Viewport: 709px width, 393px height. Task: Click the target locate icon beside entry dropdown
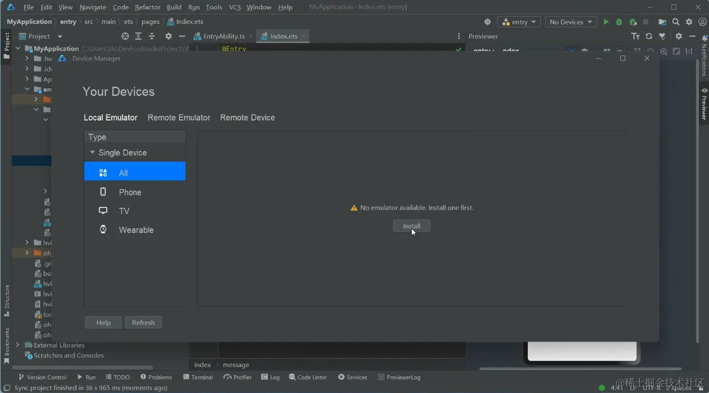tap(487, 22)
